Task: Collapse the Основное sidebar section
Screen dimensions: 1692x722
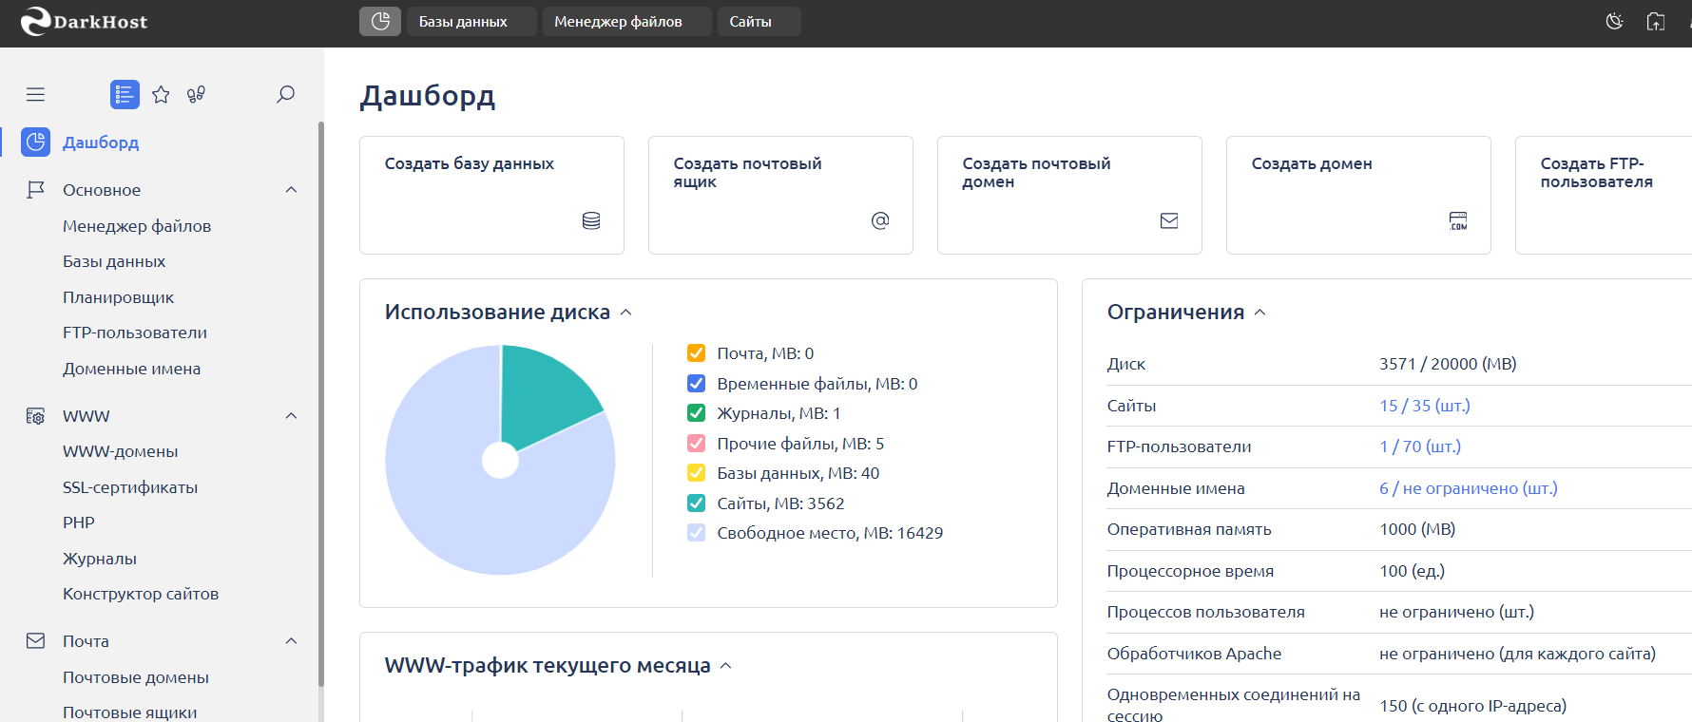Action: click(291, 190)
